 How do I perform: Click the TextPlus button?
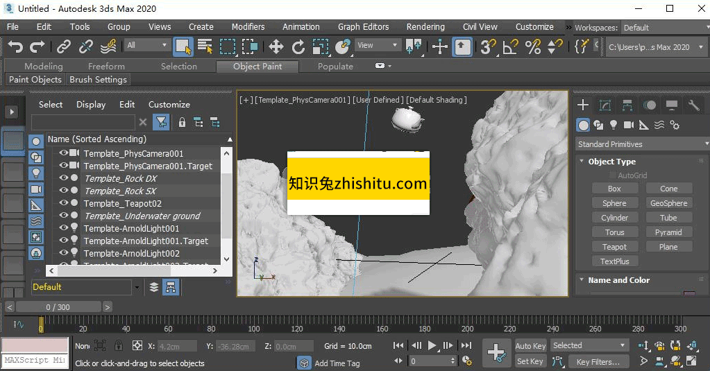click(x=614, y=261)
